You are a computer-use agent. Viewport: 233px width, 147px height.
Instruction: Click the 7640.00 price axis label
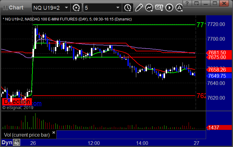coord(216,83)
